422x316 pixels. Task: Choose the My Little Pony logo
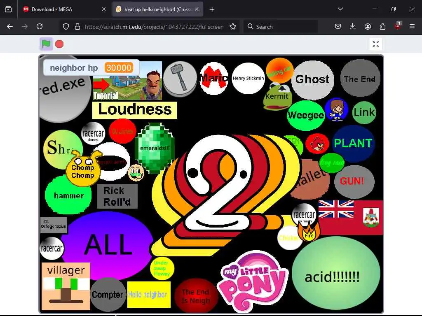click(253, 281)
